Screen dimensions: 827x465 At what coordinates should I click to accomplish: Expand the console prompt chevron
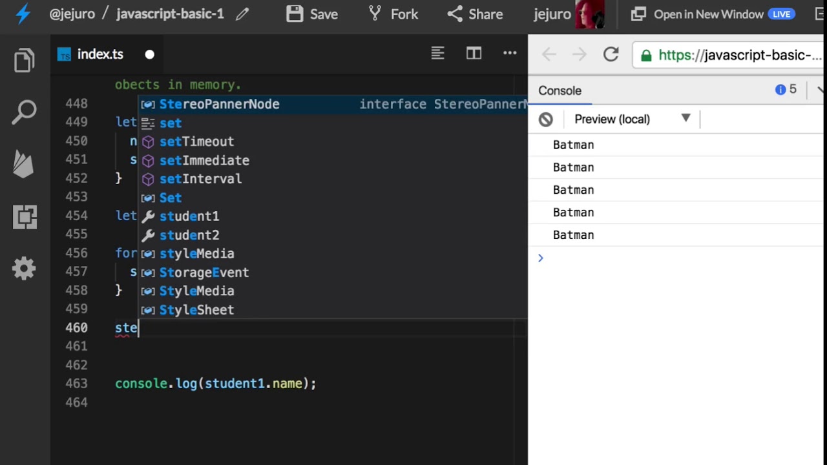(541, 258)
